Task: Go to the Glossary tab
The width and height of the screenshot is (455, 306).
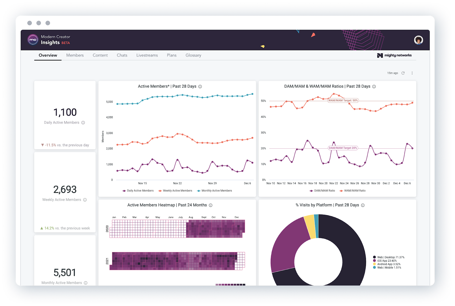Action: pyautogui.click(x=193, y=55)
